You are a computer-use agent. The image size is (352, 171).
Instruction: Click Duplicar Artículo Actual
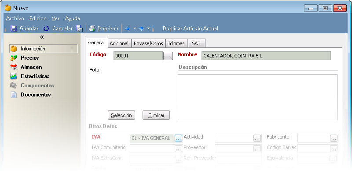click(191, 28)
